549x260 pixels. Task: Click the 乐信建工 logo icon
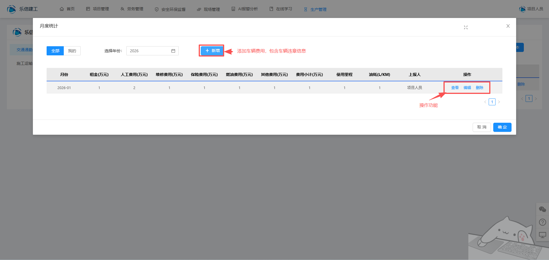tap(11, 9)
